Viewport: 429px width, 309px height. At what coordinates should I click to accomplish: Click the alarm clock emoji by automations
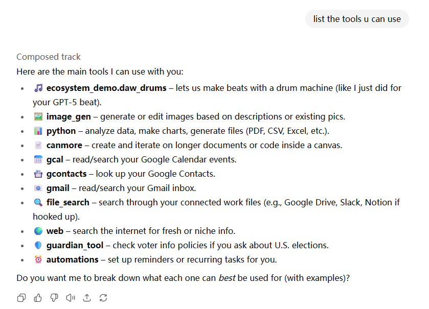pos(38,259)
